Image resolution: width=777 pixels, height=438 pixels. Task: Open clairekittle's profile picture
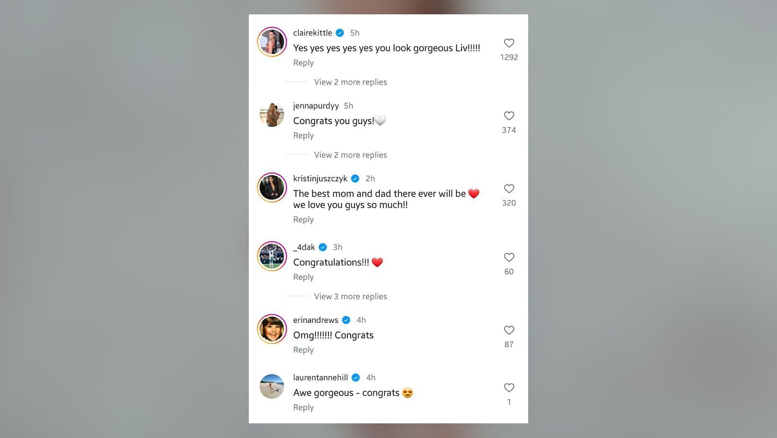272,42
